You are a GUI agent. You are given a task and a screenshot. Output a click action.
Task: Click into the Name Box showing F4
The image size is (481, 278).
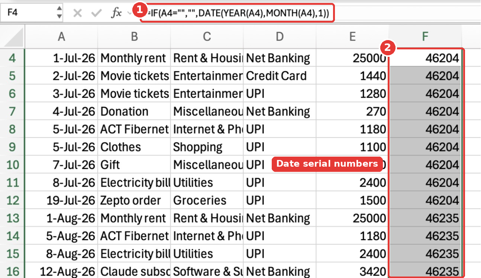pyautogui.click(x=28, y=13)
